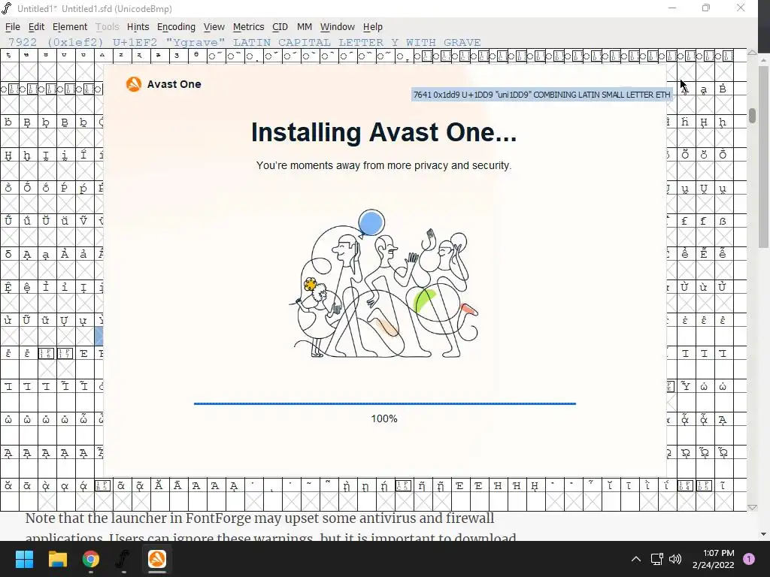
Task: Select the lowercase ṕ glyph cell
Action: (x=83, y=189)
